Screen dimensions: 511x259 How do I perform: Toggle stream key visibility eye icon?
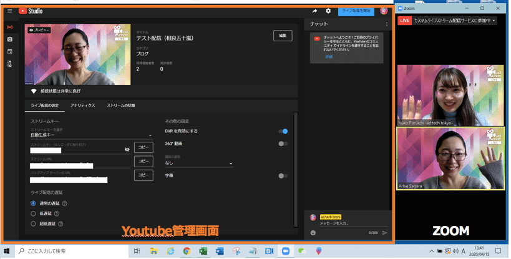[127, 150]
